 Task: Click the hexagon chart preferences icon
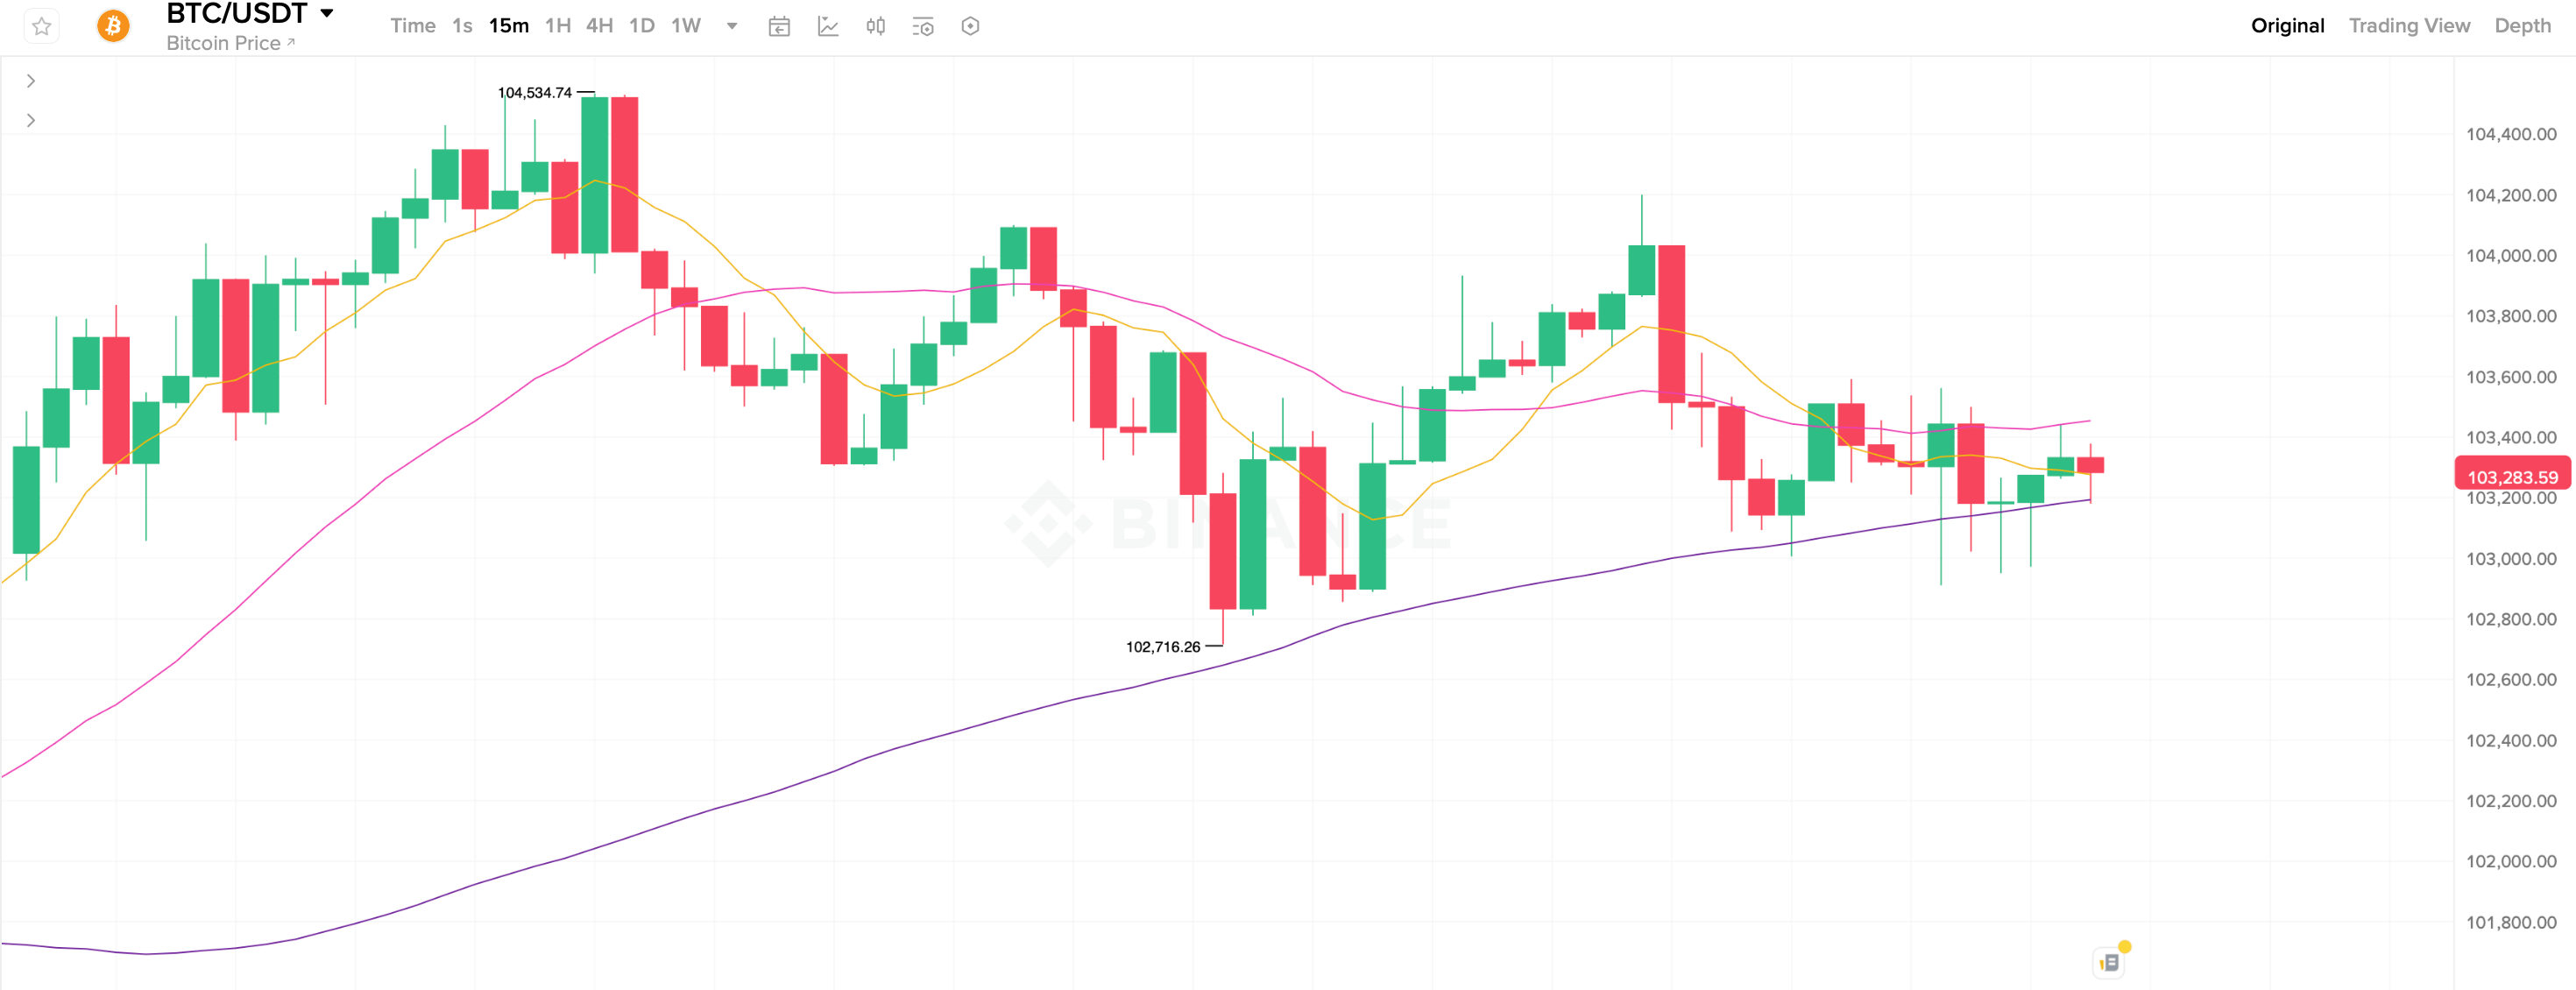[970, 26]
